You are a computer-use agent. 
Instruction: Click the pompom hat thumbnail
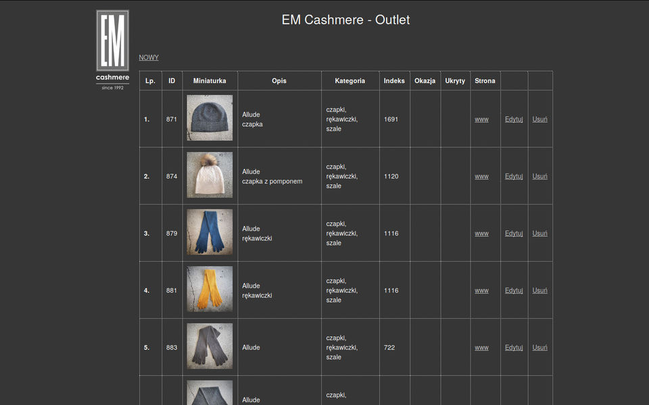pos(210,175)
